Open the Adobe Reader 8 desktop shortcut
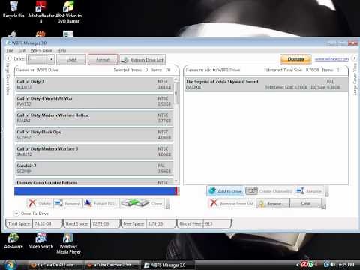 click(x=40, y=12)
